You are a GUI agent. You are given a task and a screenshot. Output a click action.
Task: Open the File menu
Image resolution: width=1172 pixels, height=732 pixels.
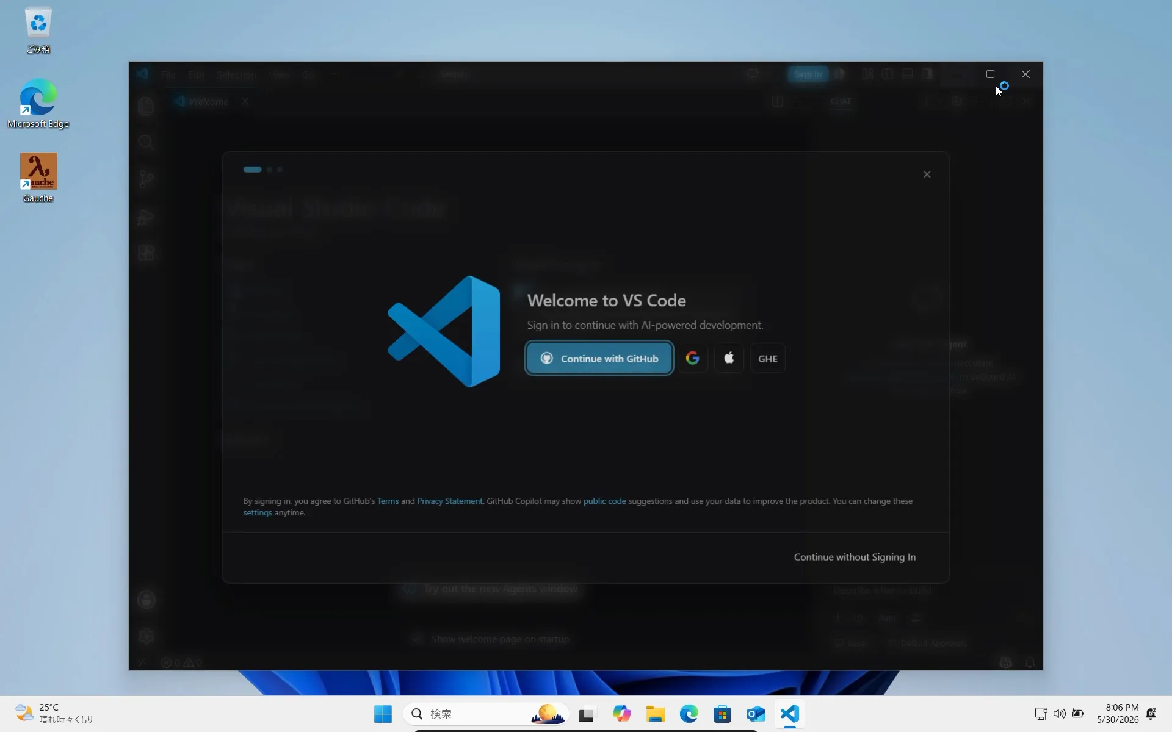point(168,74)
